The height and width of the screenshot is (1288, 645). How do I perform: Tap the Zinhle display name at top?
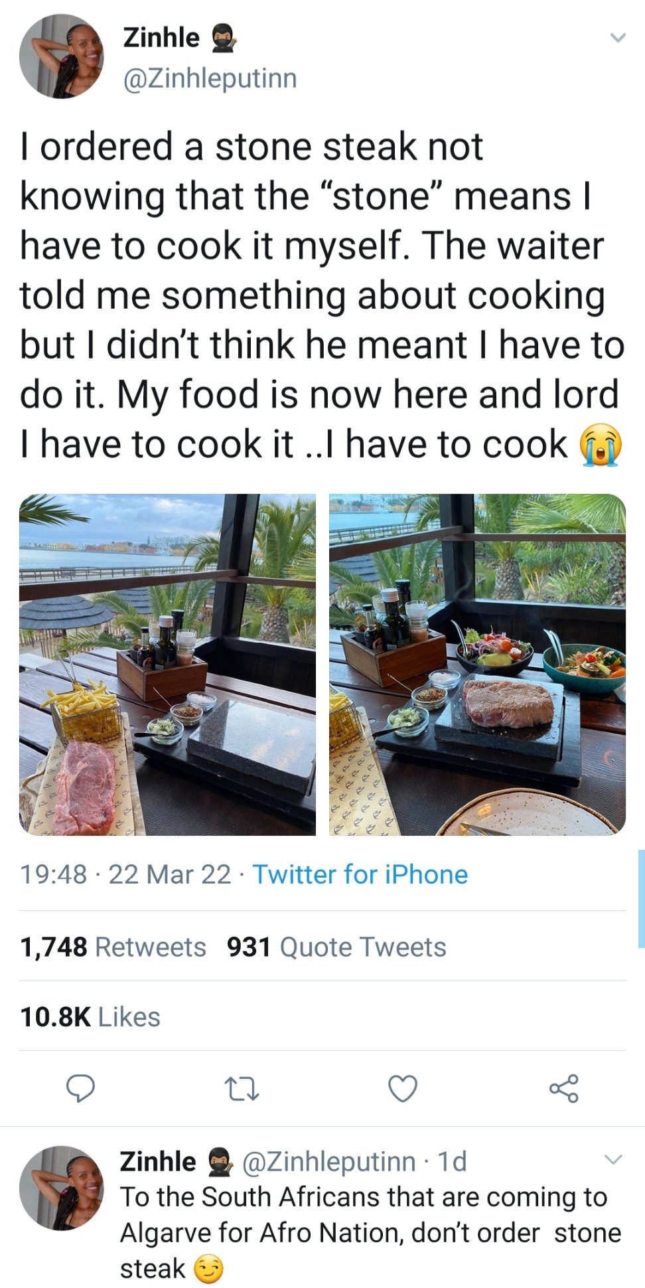pos(161,38)
